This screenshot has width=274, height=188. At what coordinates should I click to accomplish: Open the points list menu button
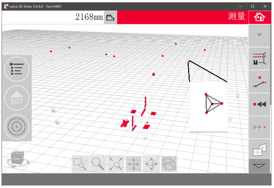pos(17,69)
